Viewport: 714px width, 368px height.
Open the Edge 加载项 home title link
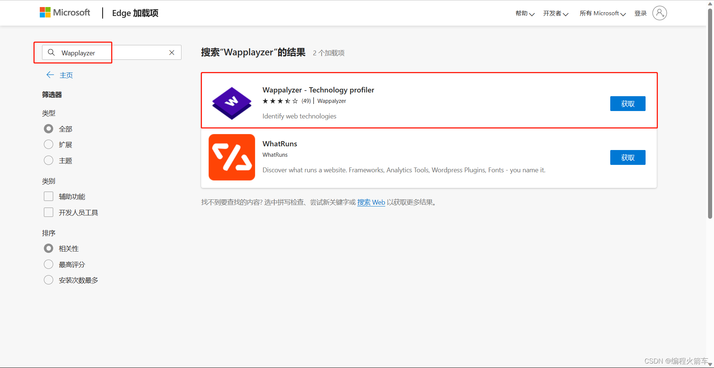(135, 13)
